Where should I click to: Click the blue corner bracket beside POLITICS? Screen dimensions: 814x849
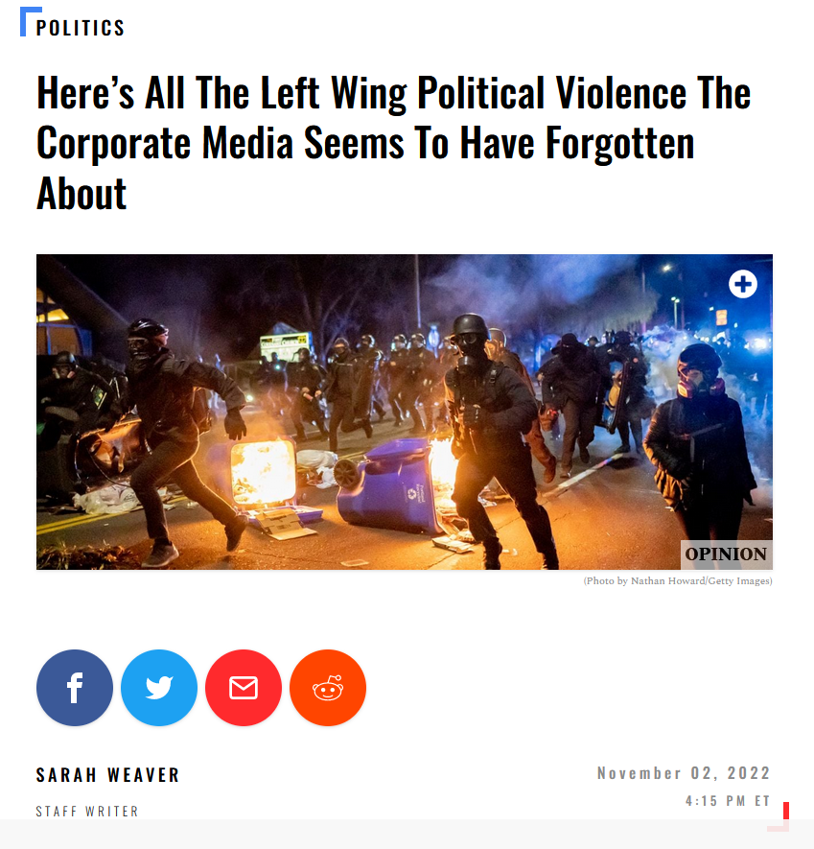(x=28, y=20)
